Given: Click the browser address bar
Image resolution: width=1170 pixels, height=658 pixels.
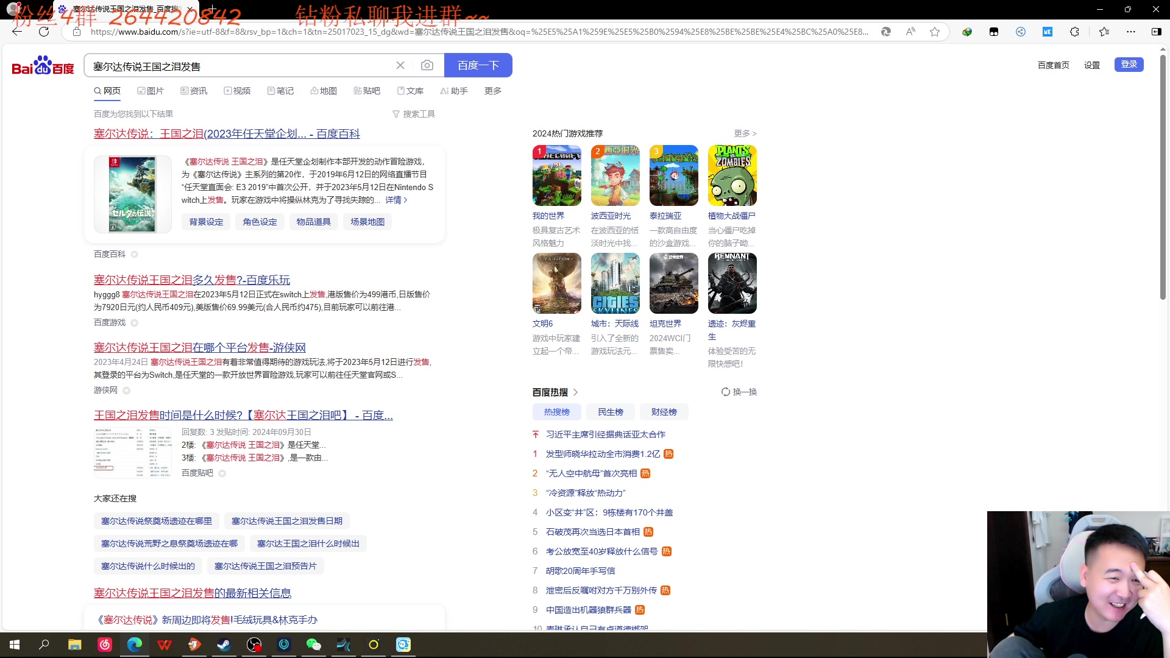Looking at the screenshot, I should (479, 32).
